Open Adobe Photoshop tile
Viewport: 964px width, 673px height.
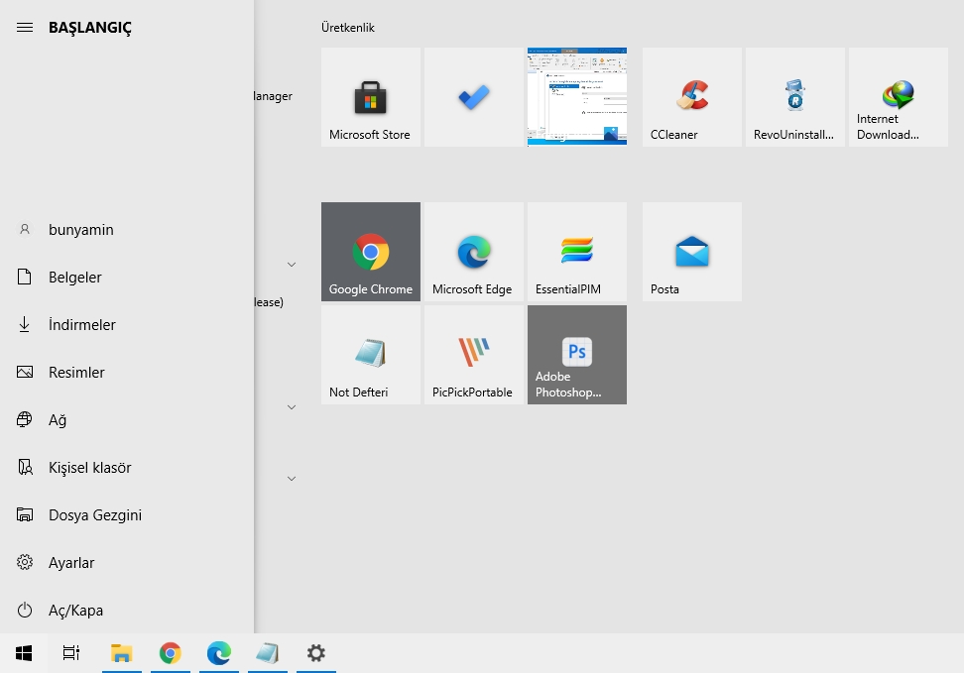point(576,355)
